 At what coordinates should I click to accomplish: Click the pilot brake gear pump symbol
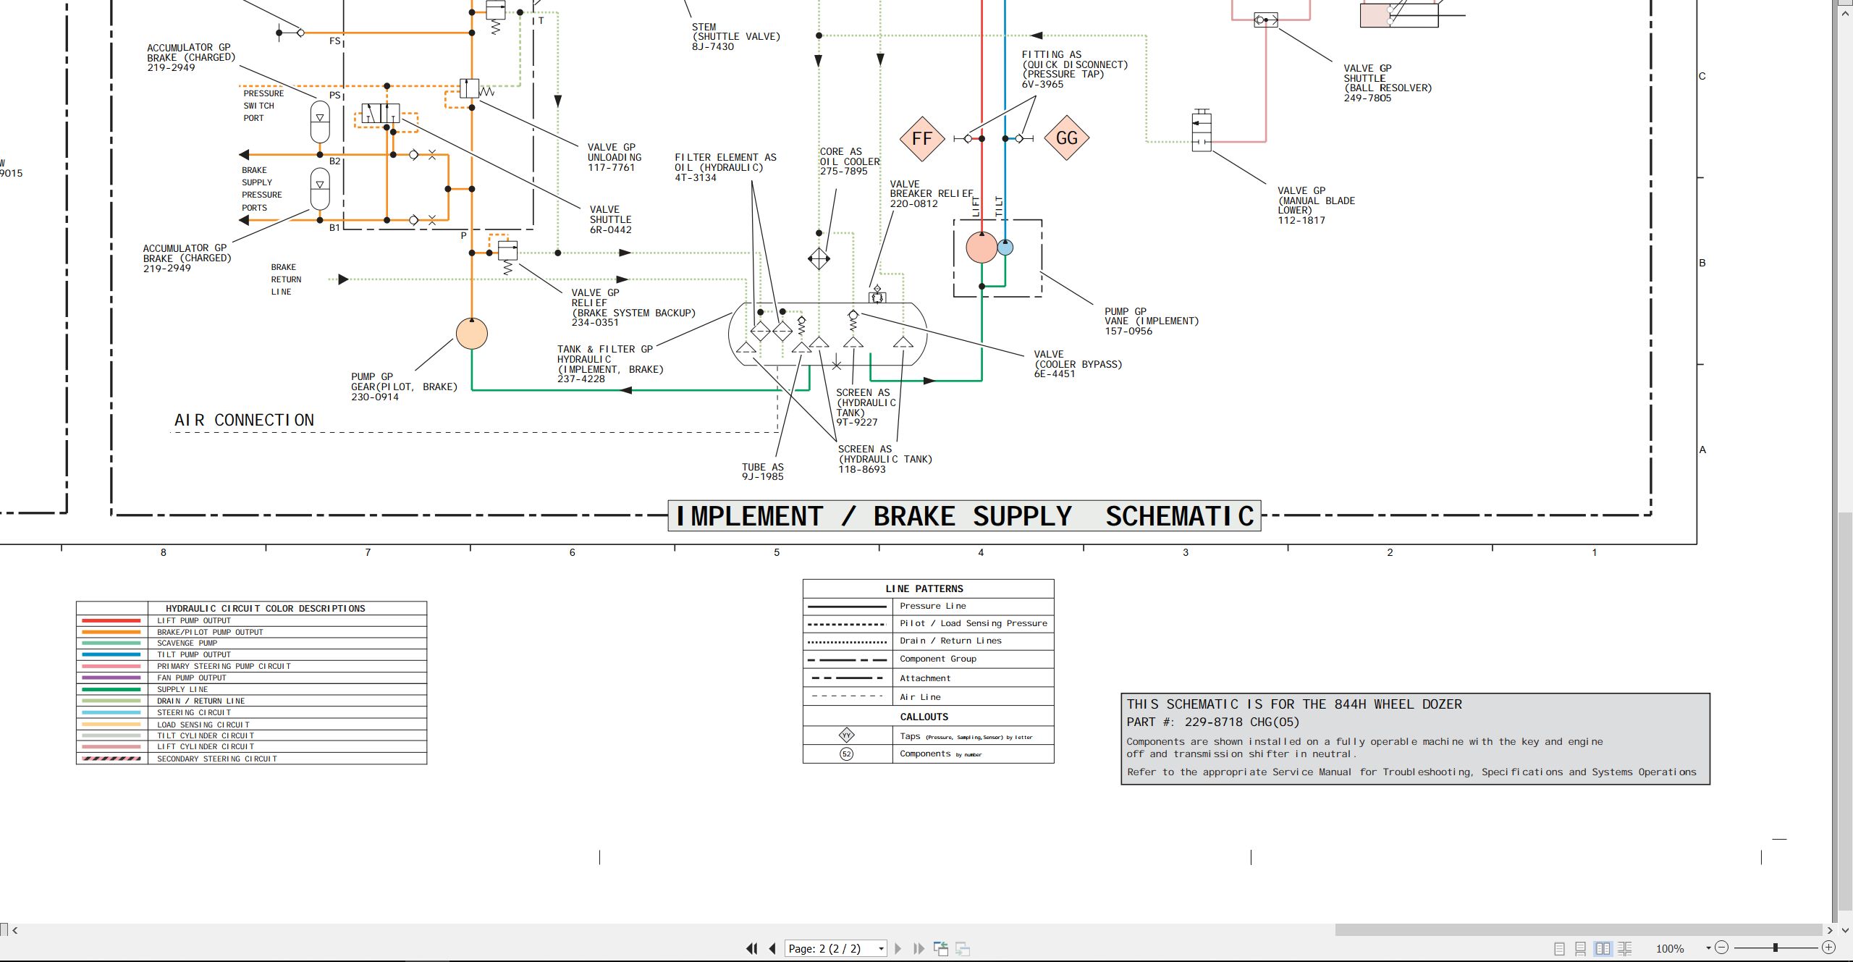472,334
